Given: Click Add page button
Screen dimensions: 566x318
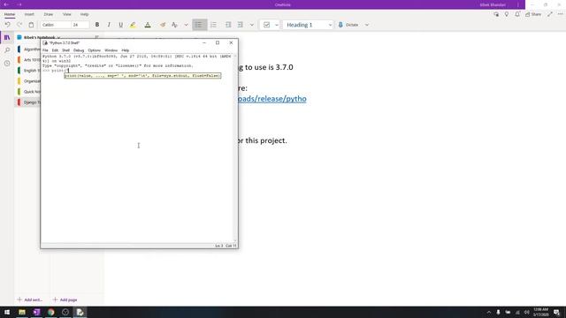Looking at the screenshot, I should [65, 300].
